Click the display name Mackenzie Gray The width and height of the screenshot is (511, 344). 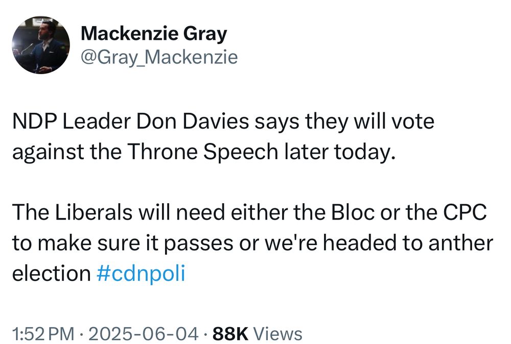tap(154, 34)
